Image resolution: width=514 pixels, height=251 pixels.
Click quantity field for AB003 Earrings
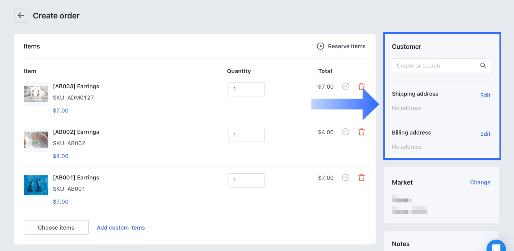tap(246, 89)
